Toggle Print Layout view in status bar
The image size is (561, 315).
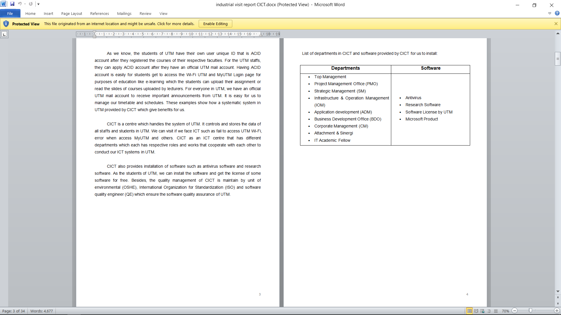pyautogui.click(x=469, y=311)
